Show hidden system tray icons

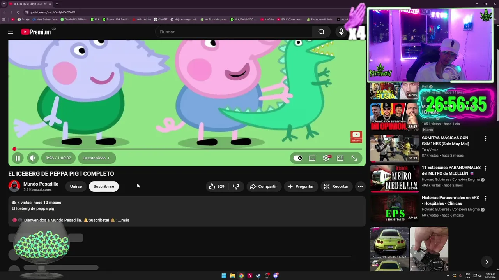click(x=447, y=276)
